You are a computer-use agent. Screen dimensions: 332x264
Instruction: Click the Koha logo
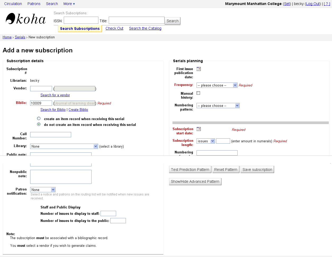click(26, 19)
